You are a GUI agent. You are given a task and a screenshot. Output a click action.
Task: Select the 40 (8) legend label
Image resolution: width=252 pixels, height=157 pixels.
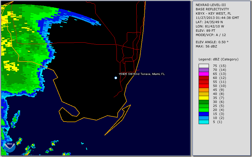point(218,94)
